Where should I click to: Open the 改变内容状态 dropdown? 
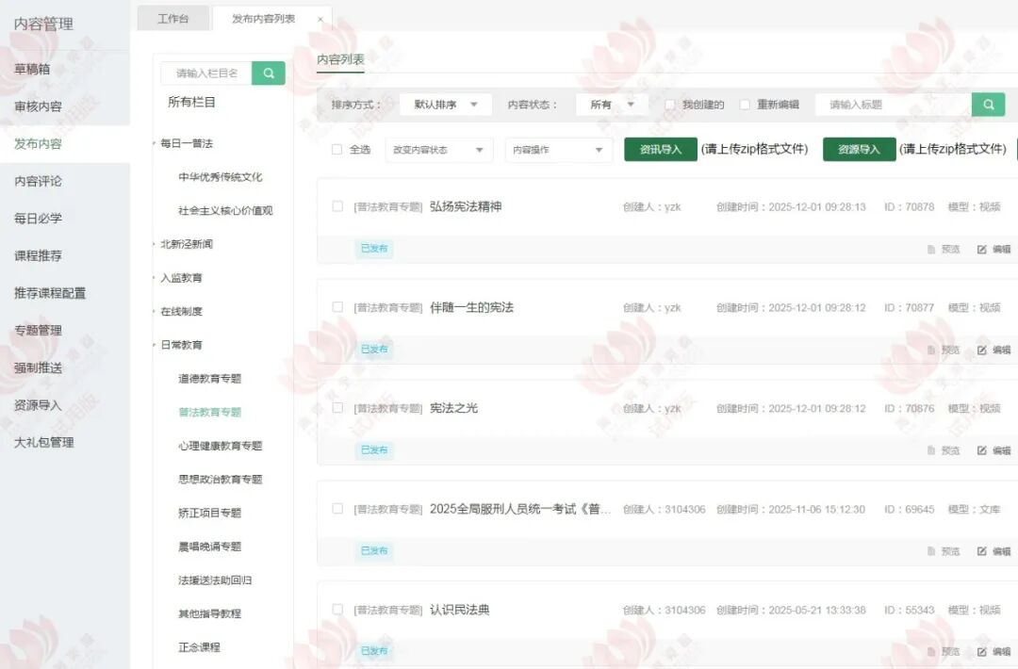coord(438,150)
